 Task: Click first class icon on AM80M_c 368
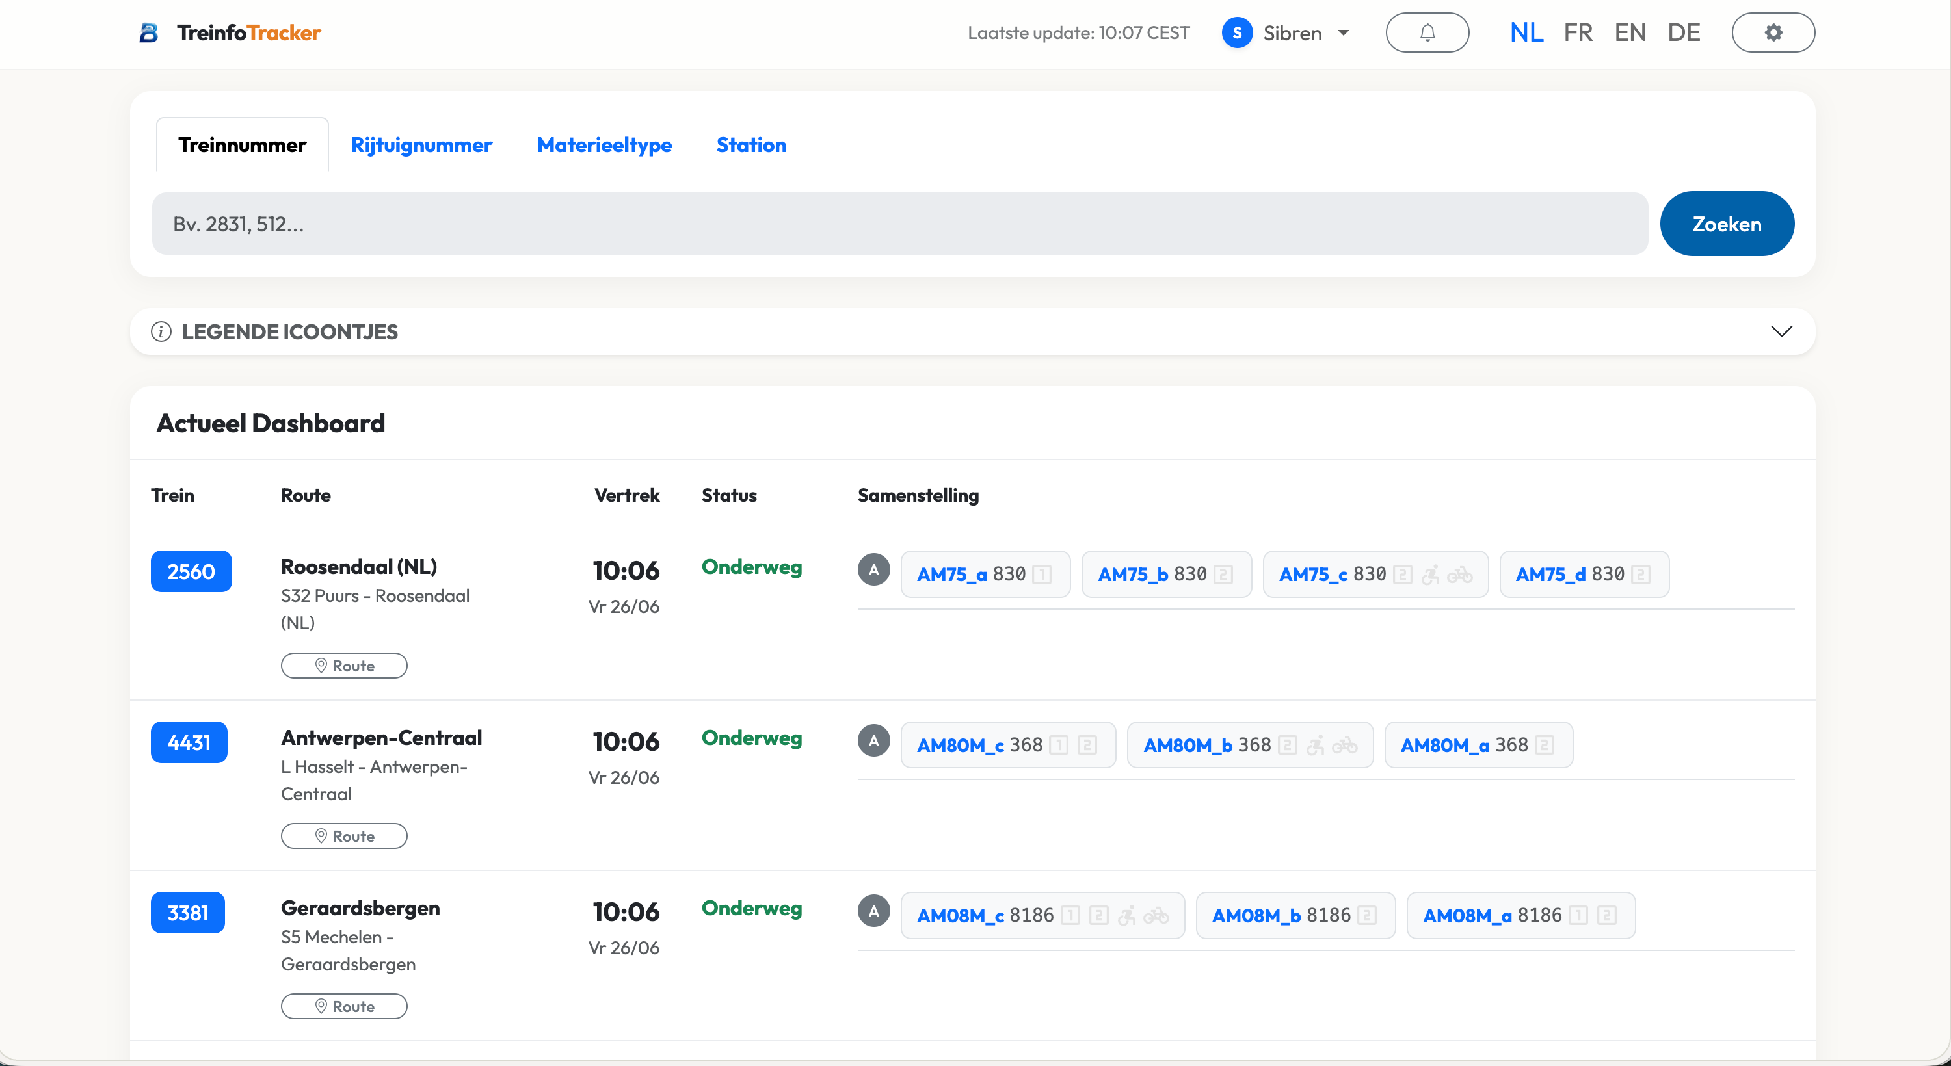pos(1059,746)
